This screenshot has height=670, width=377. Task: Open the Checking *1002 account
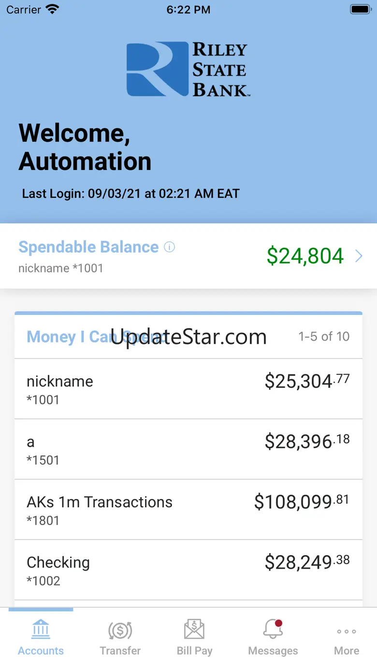pyautogui.click(x=188, y=570)
